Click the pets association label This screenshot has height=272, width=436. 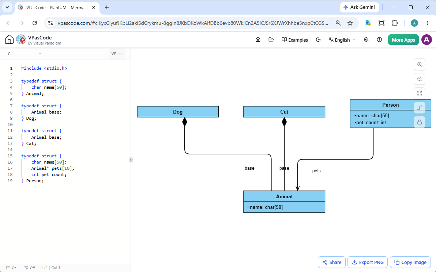pos(316,171)
